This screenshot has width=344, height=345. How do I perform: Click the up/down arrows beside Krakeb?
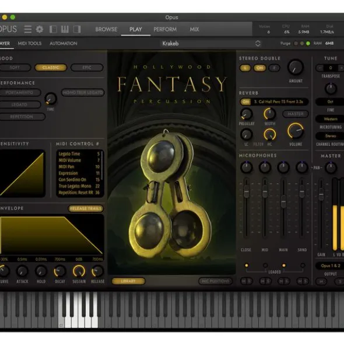258,43
